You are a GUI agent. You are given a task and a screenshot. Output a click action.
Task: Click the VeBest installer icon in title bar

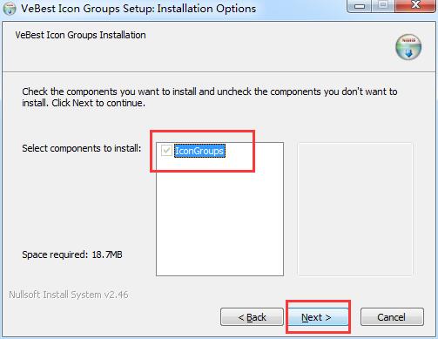[10, 9]
